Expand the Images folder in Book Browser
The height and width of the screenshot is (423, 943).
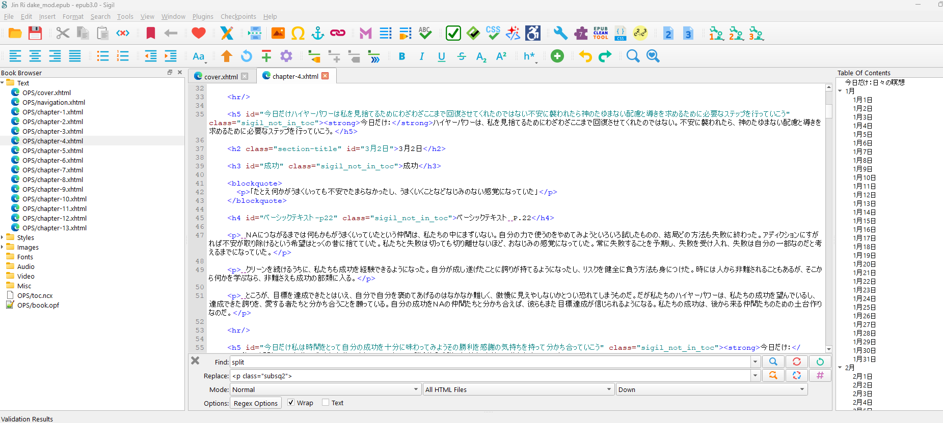click(x=3, y=247)
